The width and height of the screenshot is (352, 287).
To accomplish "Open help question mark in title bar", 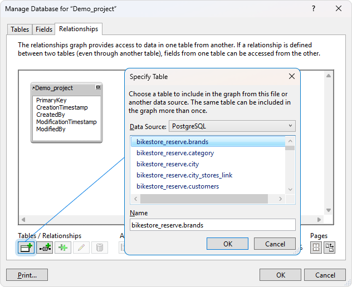I will tap(314, 8).
